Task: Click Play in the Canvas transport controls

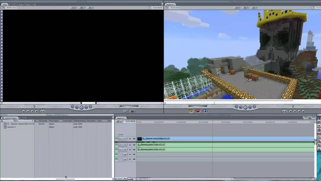Action: click(x=246, y=107)
